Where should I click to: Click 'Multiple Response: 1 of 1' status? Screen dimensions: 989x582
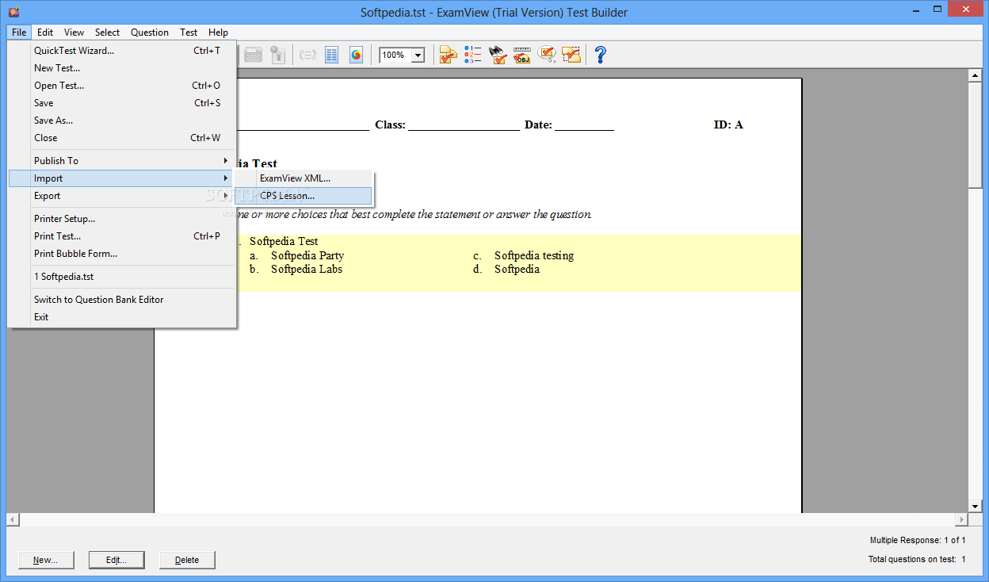(918, 540)
